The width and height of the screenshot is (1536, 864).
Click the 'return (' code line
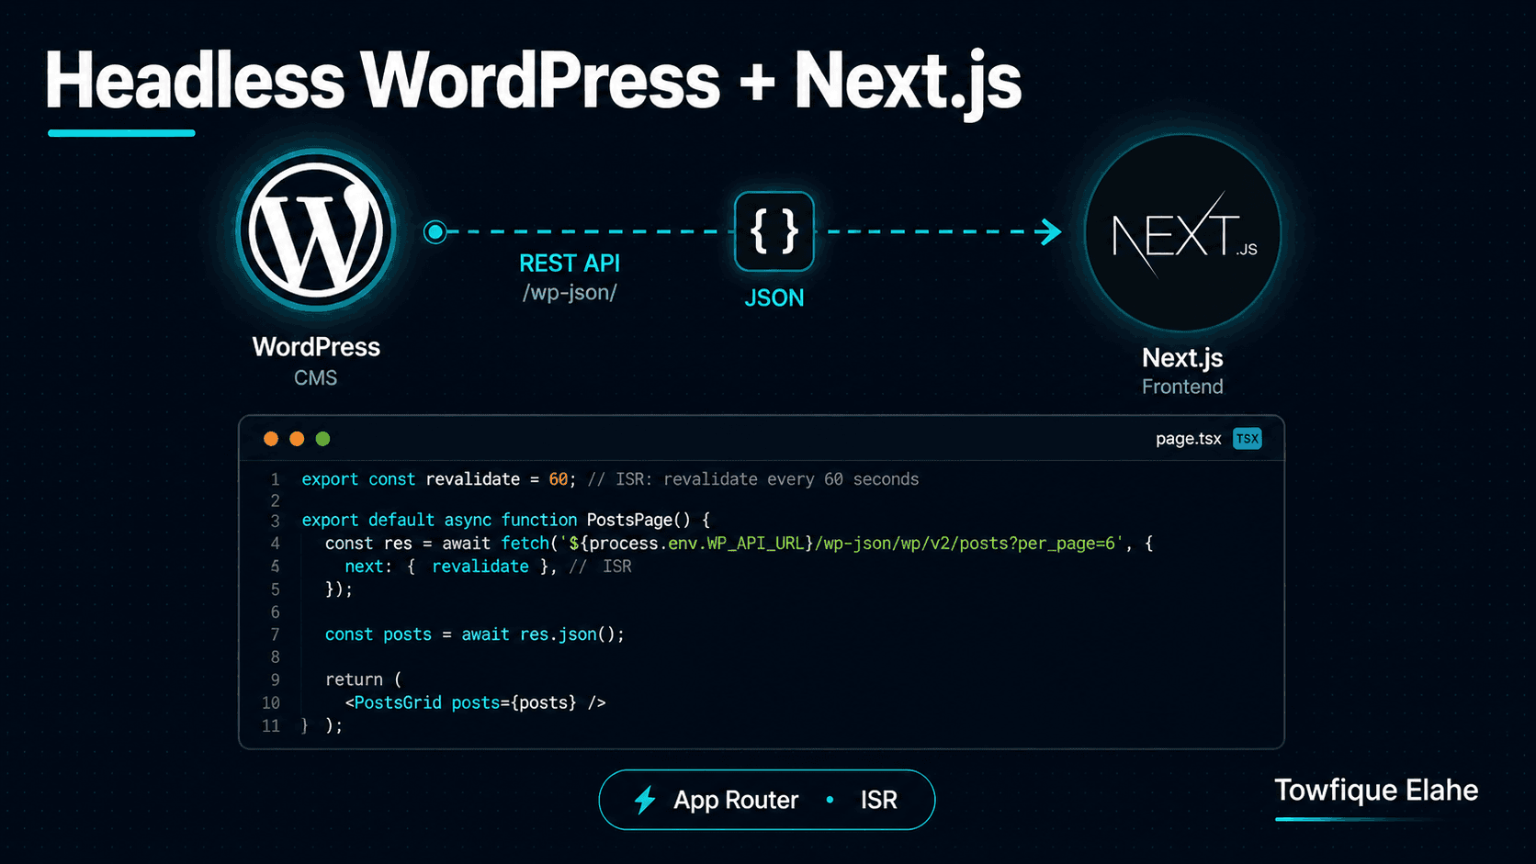pyautogui.click(x=363, y=679)
